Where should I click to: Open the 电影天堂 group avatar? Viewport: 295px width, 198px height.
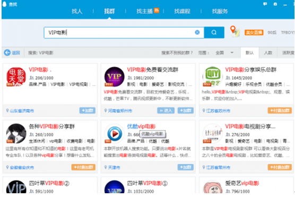pyautogui.click(x=16, y=77)
